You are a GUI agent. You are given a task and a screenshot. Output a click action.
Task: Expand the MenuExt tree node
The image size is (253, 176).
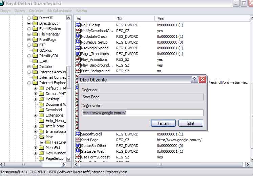[x=35, y=148]
